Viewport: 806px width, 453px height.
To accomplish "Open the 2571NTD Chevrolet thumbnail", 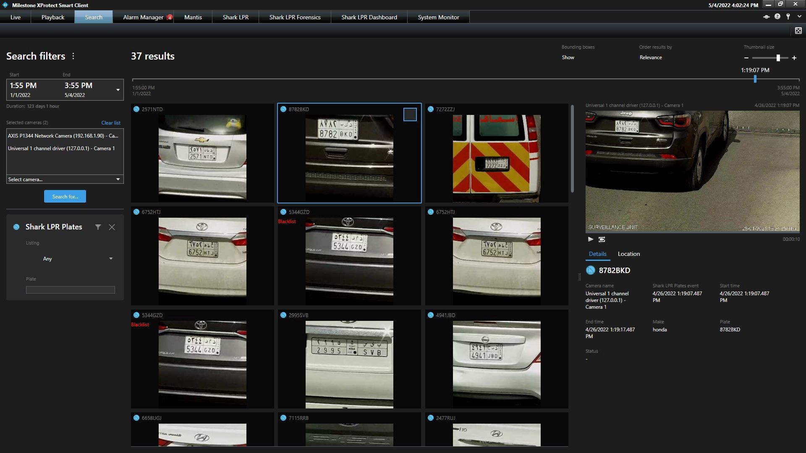I will click(x=202, y=158).
